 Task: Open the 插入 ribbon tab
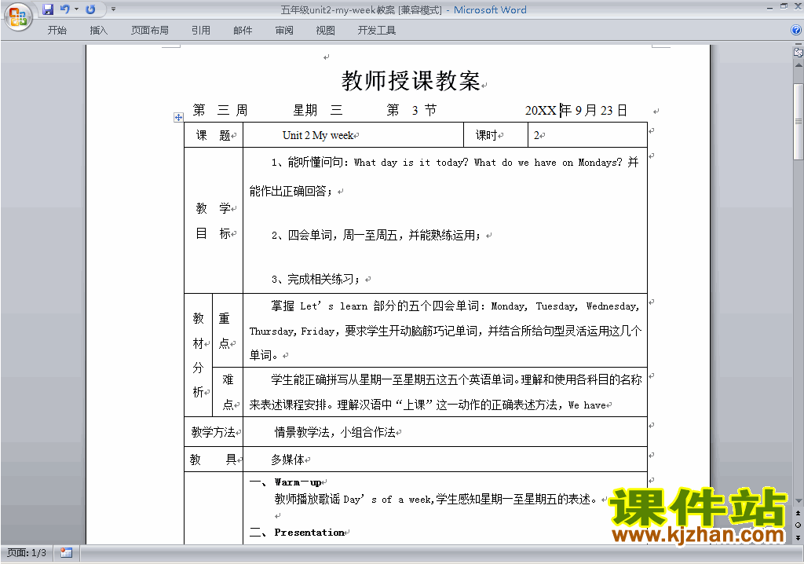coord(98,31)
